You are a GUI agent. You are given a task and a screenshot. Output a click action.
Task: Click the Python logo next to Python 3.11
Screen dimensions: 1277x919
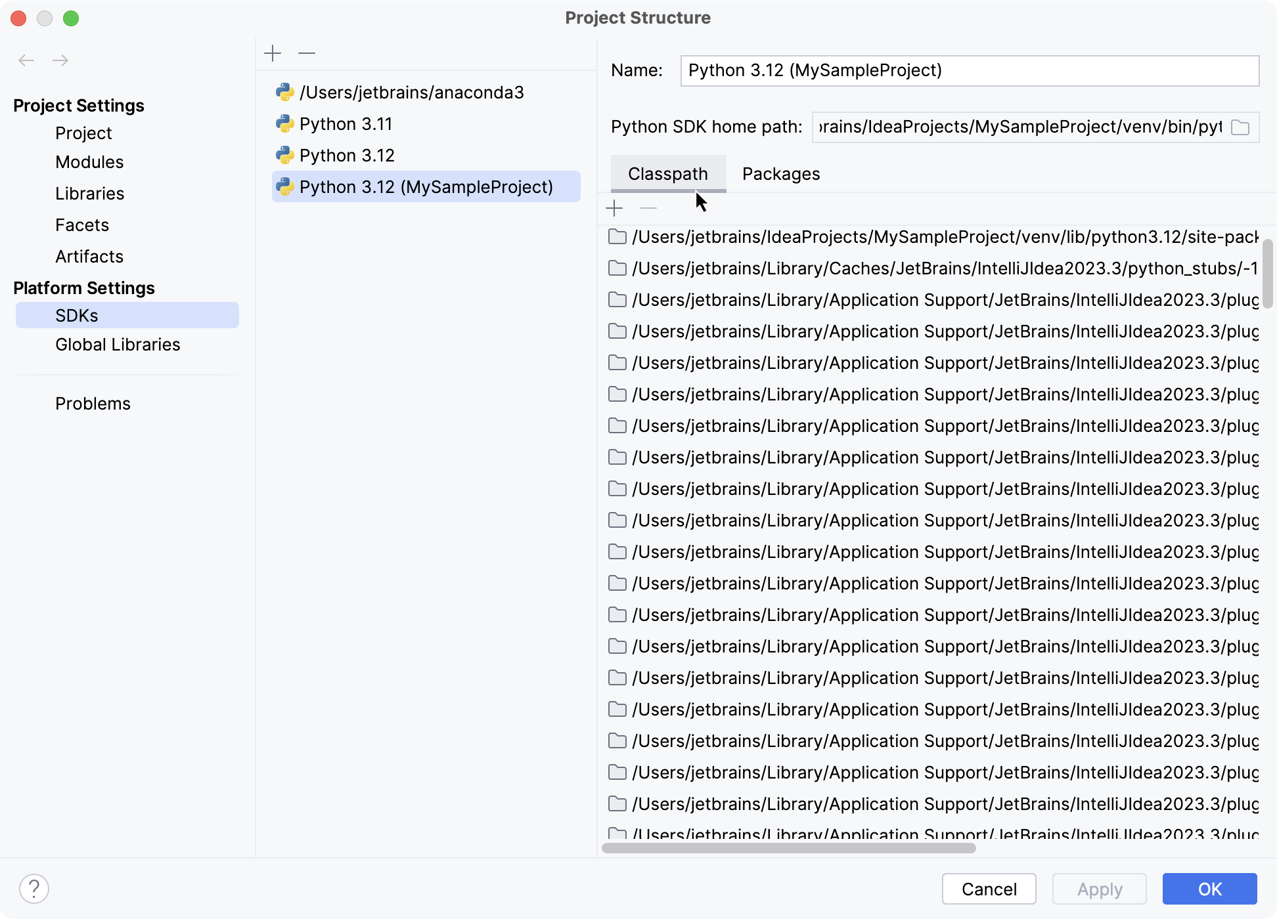coord(284,123)
